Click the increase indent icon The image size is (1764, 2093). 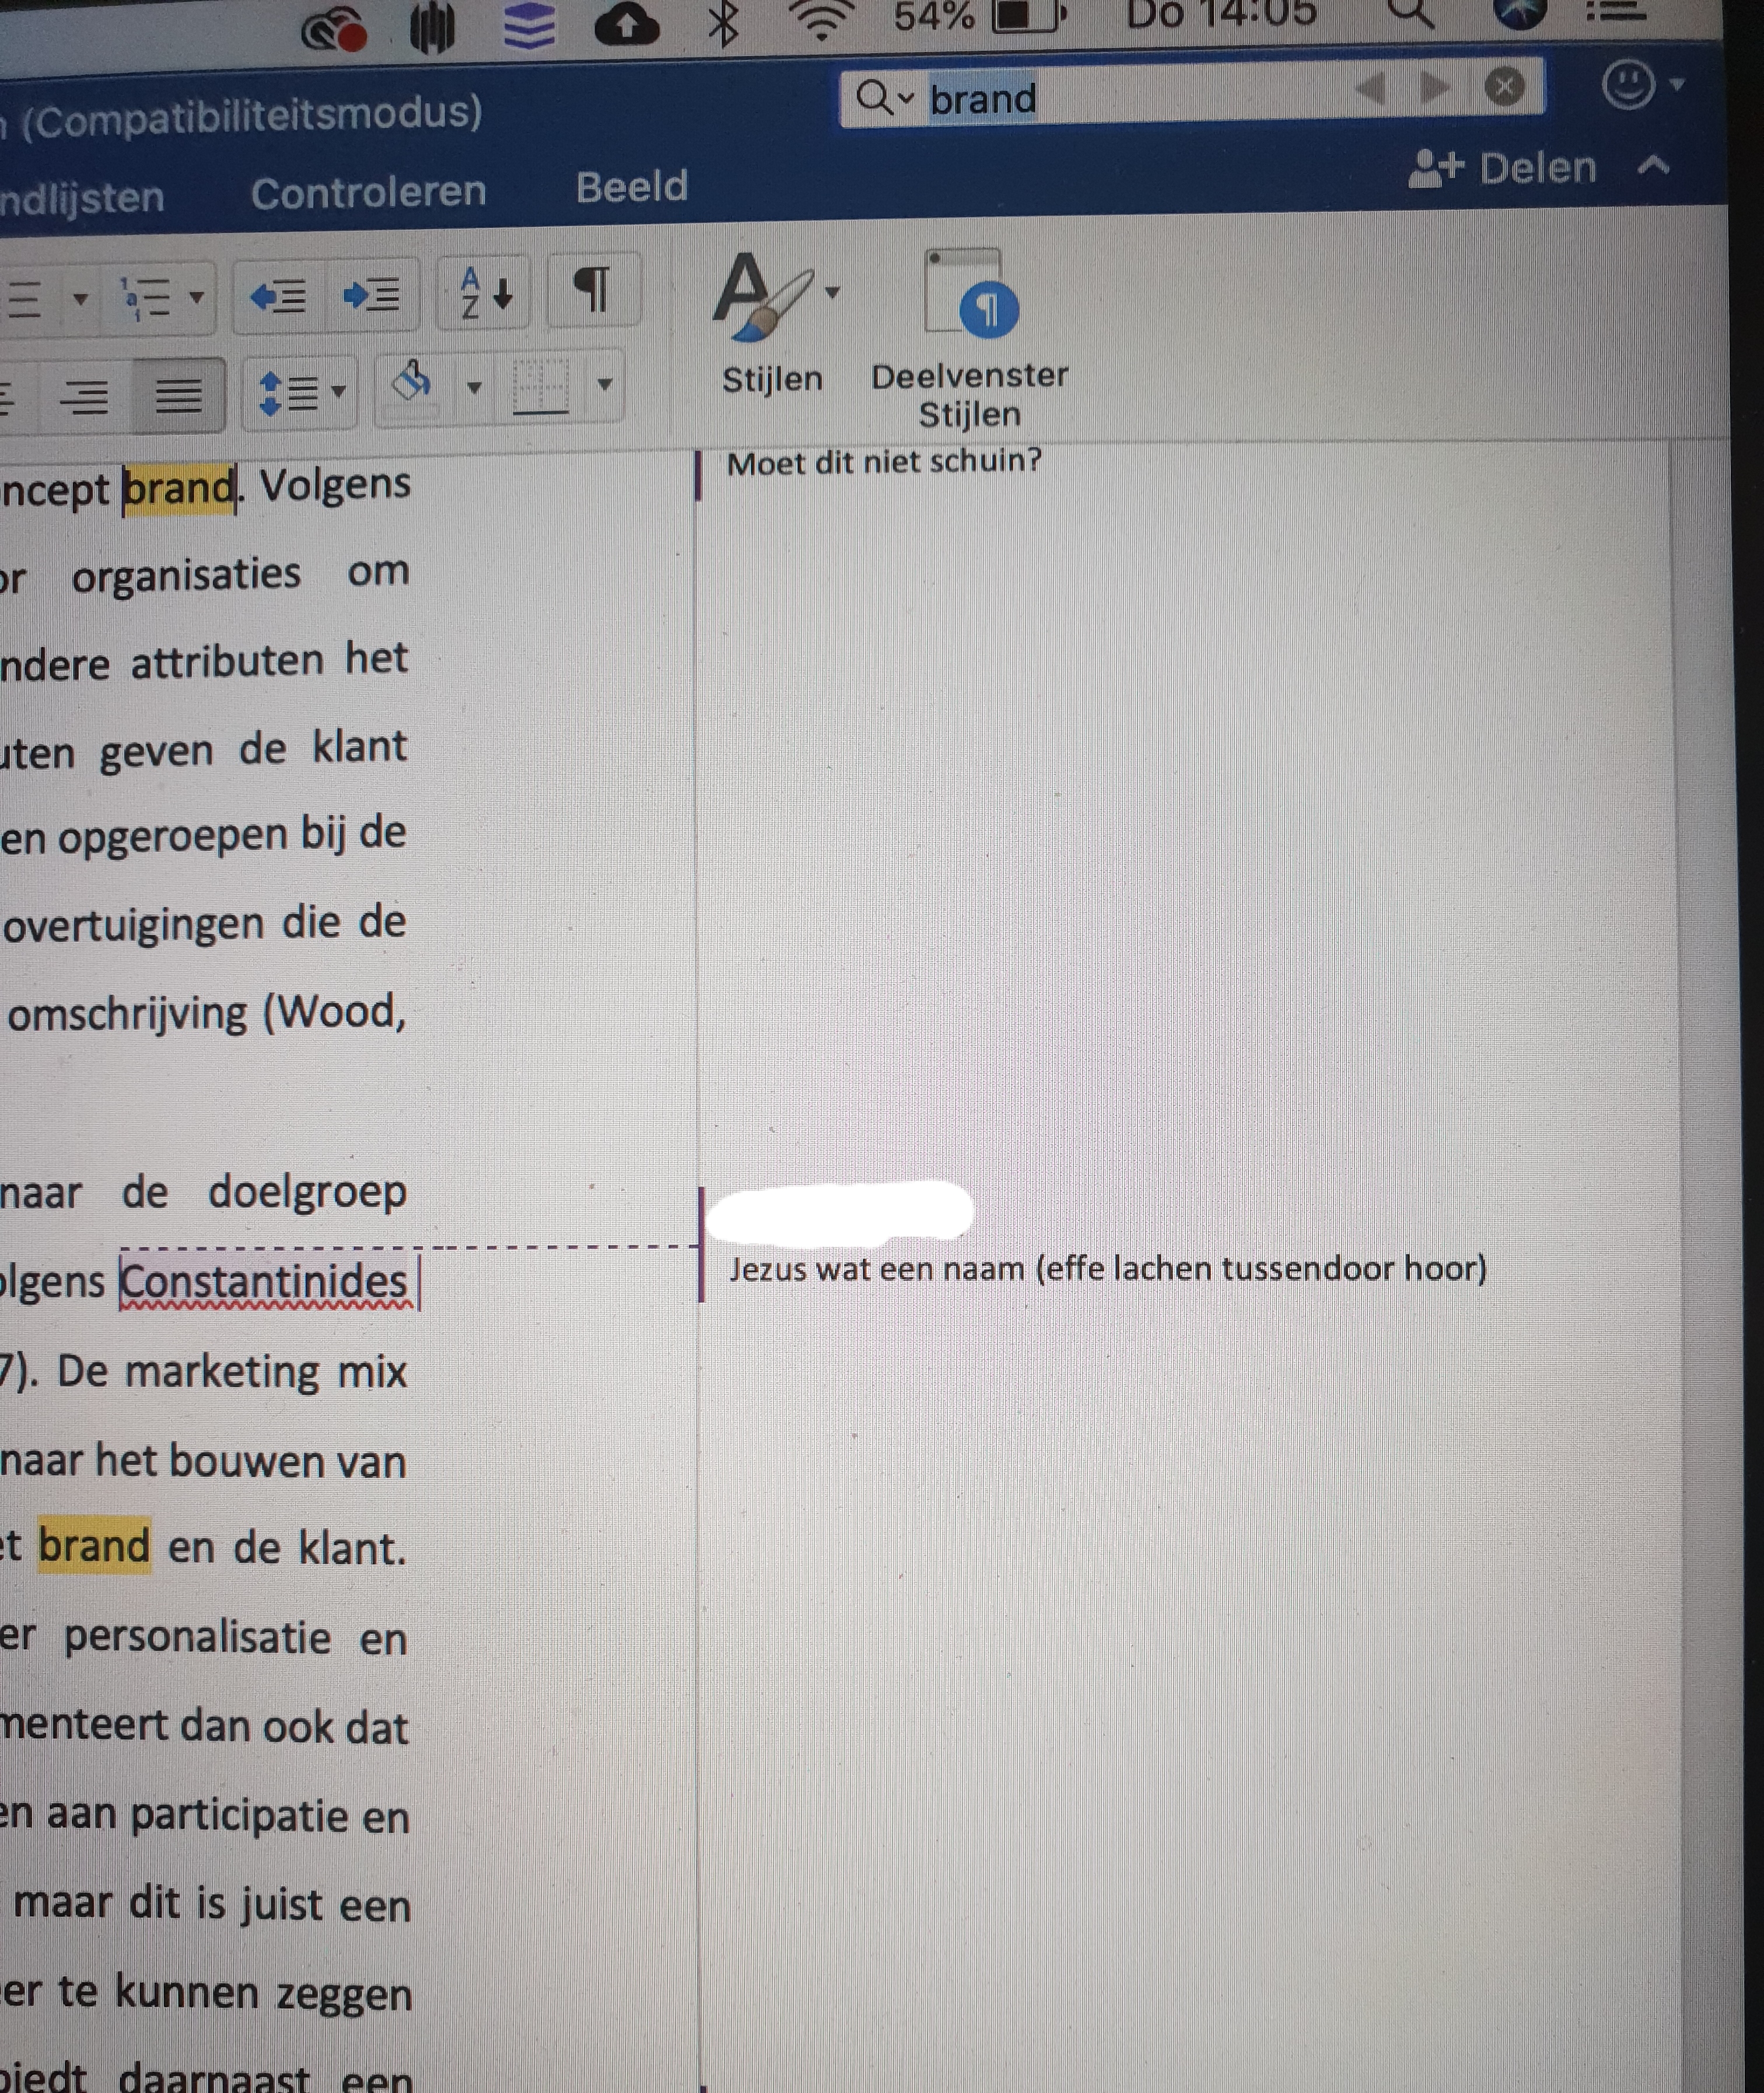click(x=371, y=295)
